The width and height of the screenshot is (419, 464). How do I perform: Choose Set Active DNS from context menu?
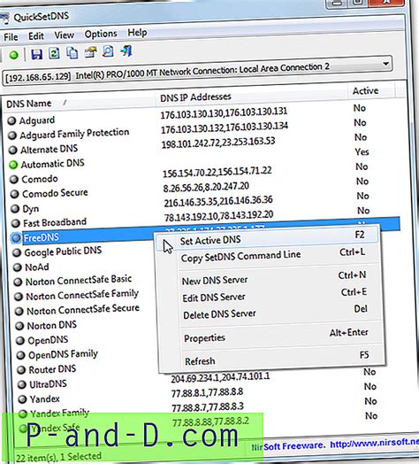click(x=267, y=238)
